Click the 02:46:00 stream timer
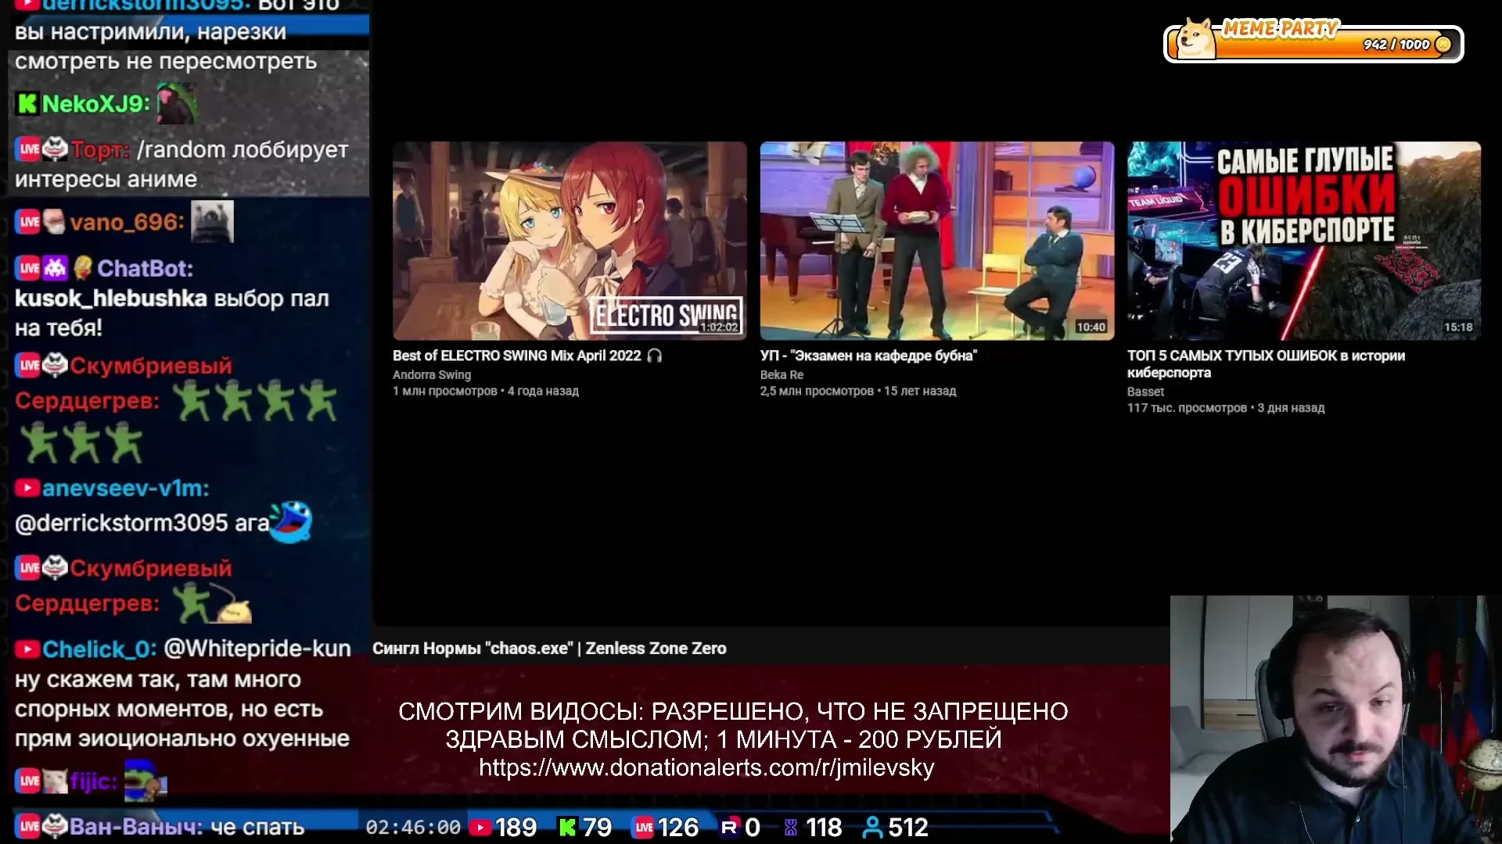Image resolution: width=1502 pixels, height=844 pixels. (413, 827)
